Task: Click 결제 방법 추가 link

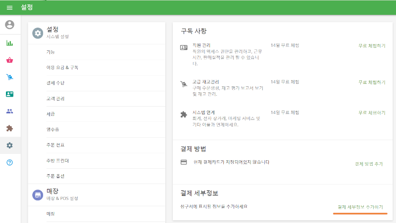Action: point(368,164)
